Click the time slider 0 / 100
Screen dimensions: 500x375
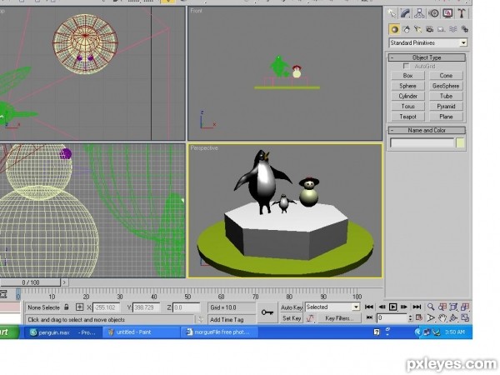click(x=30, y=282)
